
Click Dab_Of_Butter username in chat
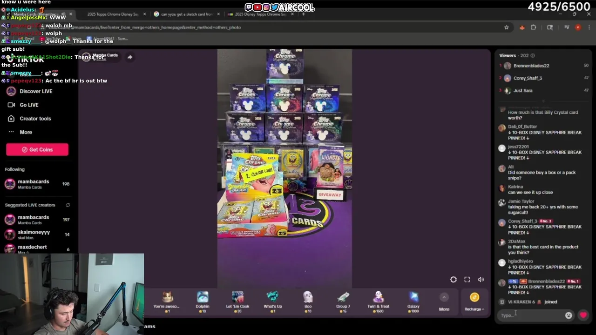(522, 127)
